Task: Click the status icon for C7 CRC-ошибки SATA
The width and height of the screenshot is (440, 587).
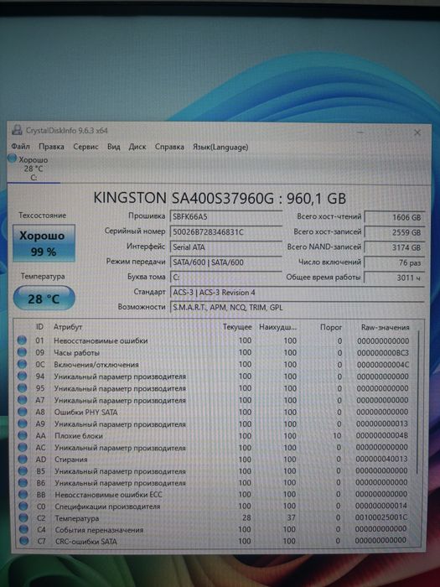Action: coord(24,542)
